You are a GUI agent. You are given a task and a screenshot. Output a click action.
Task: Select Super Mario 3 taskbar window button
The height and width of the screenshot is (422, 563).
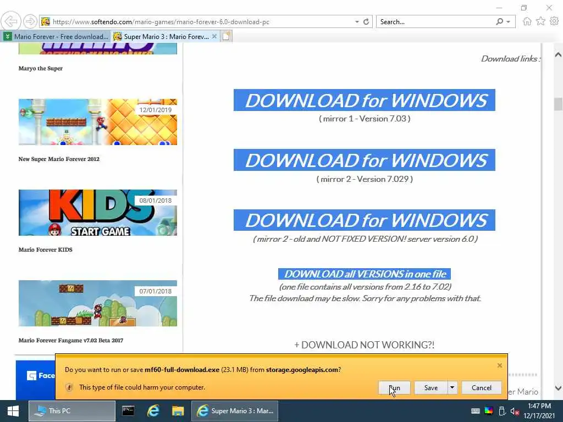(235, 411)
